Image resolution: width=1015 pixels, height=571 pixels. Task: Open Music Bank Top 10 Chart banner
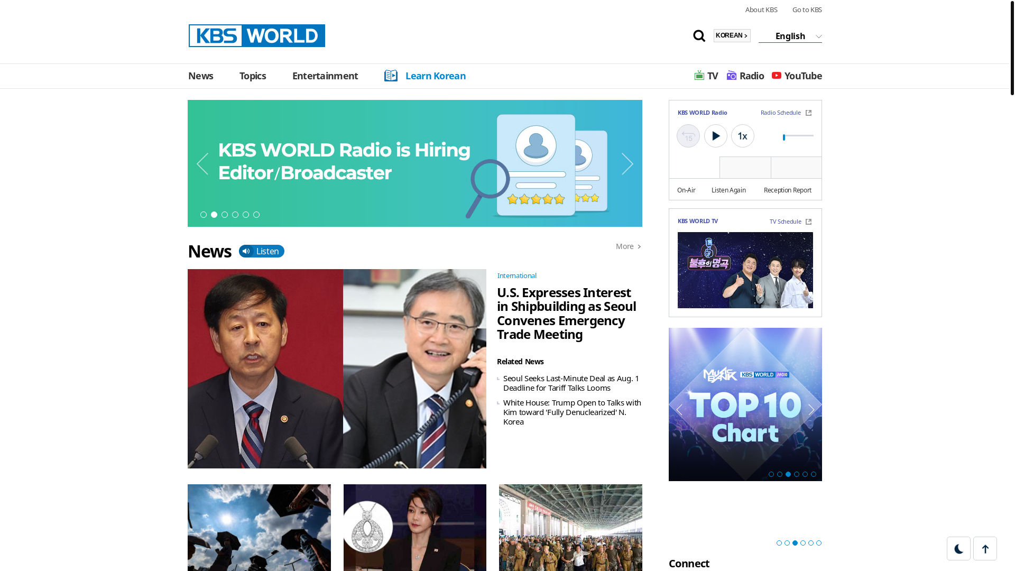point(745,404)
